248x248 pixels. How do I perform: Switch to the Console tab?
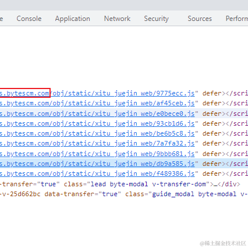pyautogui.click(x=29, y=19)
